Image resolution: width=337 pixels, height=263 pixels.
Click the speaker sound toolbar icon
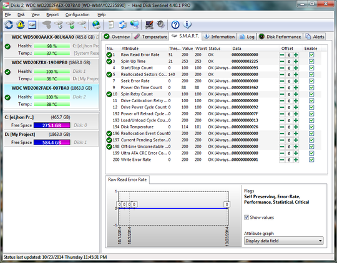(x=160, y=25)
